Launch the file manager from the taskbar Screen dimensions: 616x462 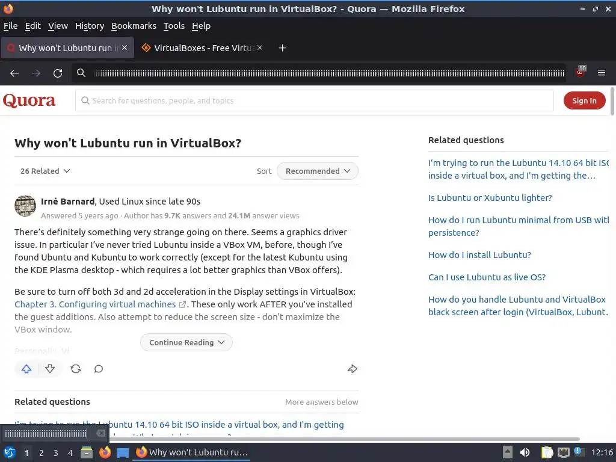87,452
